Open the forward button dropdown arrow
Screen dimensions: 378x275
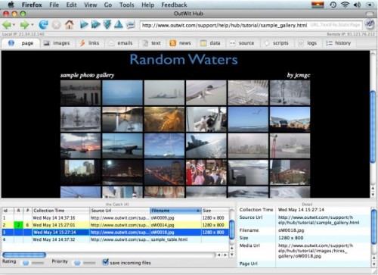(33, 25)
